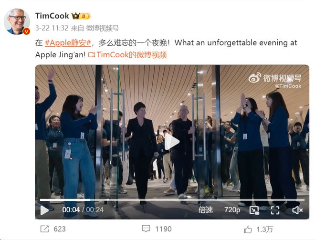
Task: Open picture-in-picture mini player
Action: 254,210
